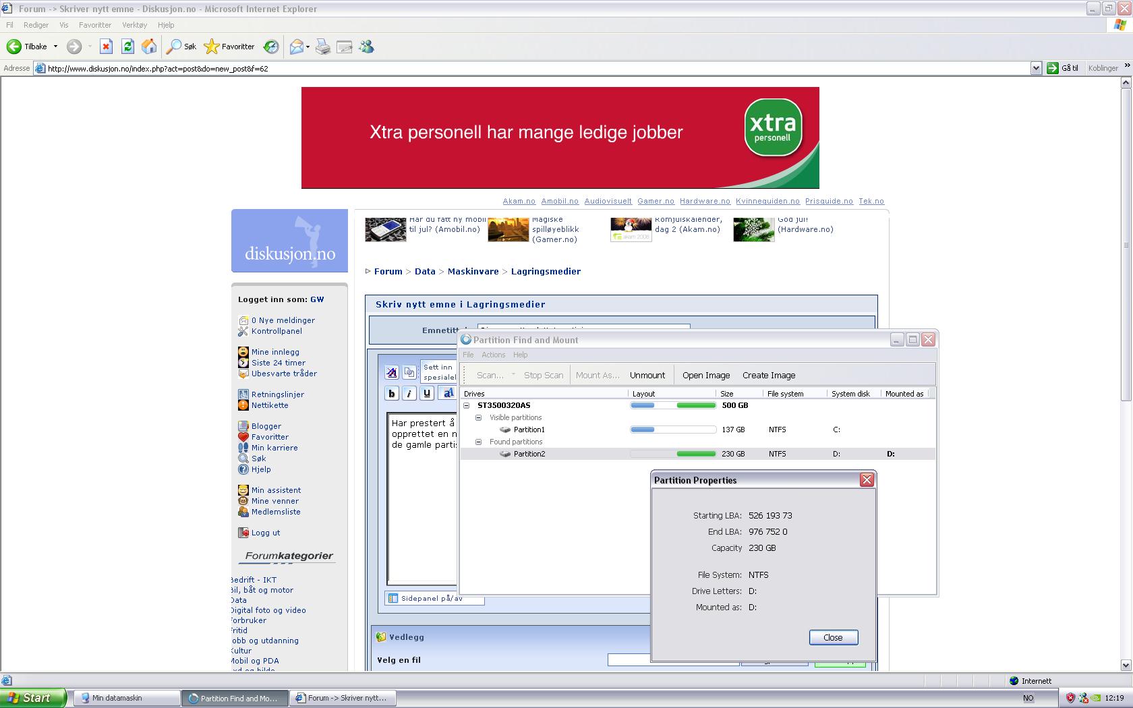The image size is (1133, 708).
Task: Click Open Image in partition toolbar
Action: pyautogui.click(x=706, y=376)
